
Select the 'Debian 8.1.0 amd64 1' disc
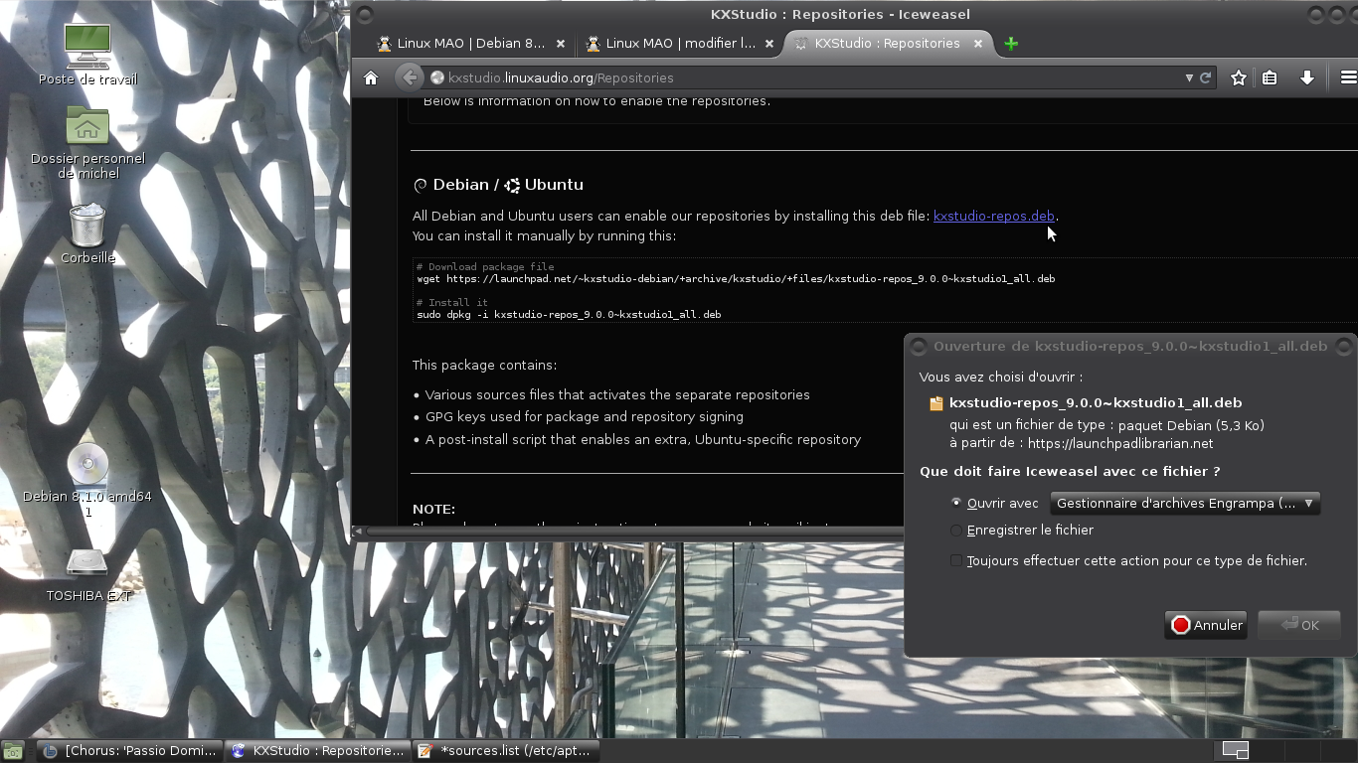87,481
